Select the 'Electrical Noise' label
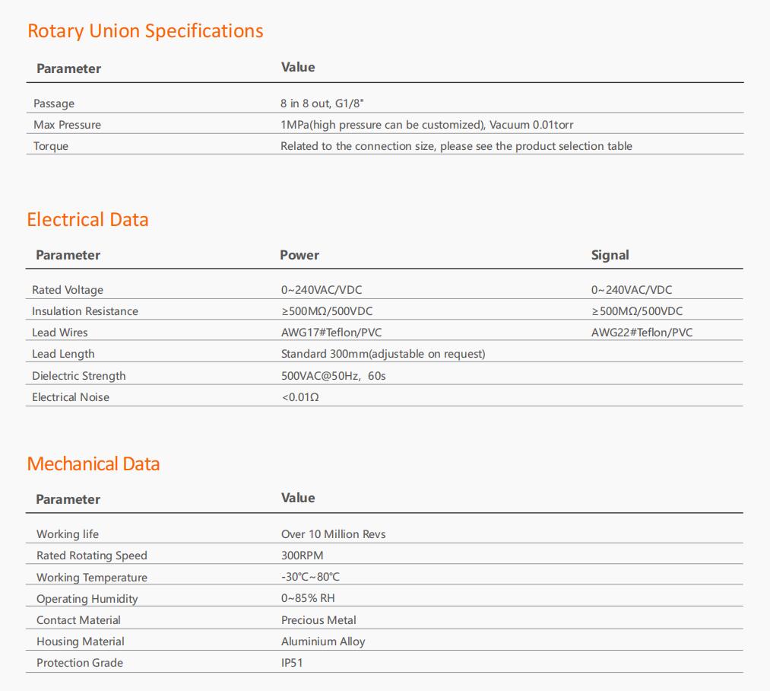The image size is (770, 691). point(71,397)
